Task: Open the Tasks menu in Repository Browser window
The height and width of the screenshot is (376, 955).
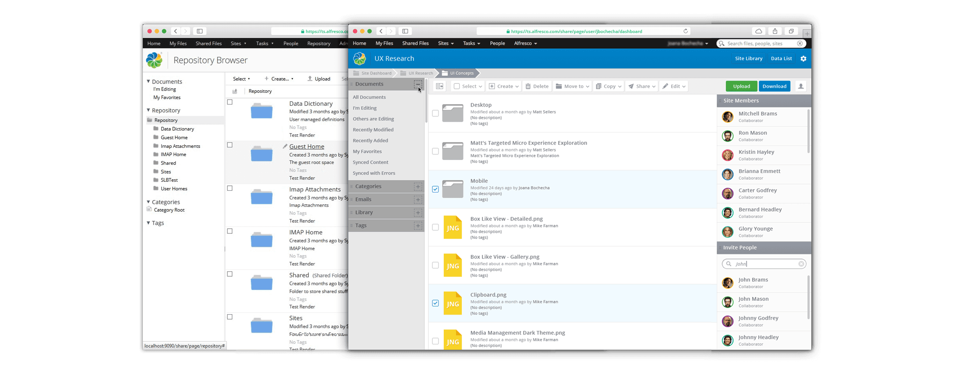Action: coord(265,43)
